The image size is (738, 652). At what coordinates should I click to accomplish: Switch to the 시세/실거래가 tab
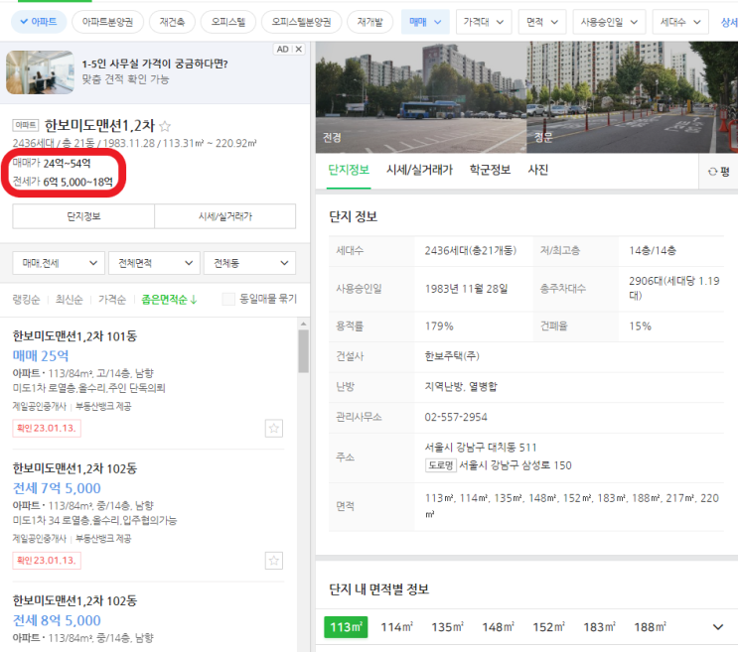(x=420, y=170)
